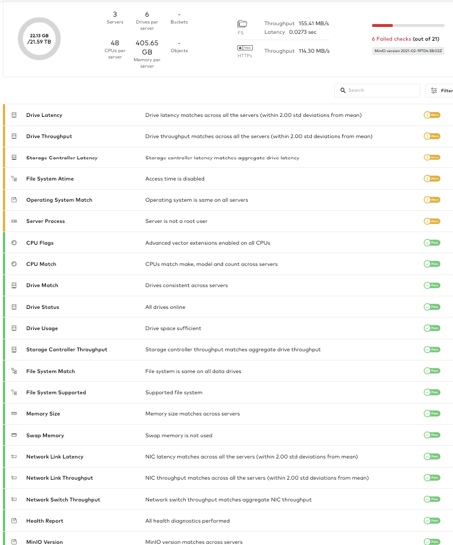The height and width of the screenshot is (545, 453).
Task: Click the drive icon beside Drive Latency
Action: click(14, 115)
